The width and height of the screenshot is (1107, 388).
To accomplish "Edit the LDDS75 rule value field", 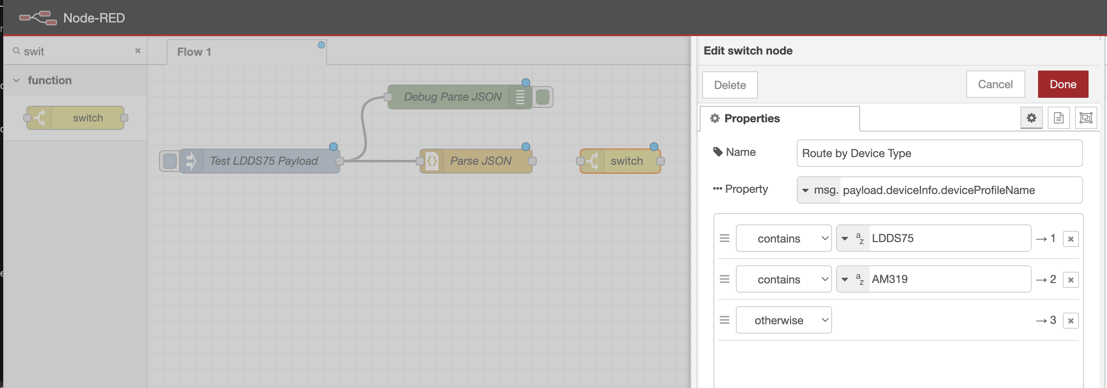I will [x=950, y=238].
